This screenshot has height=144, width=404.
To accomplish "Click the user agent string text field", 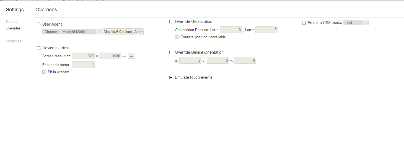I will (x=123, y=32).
